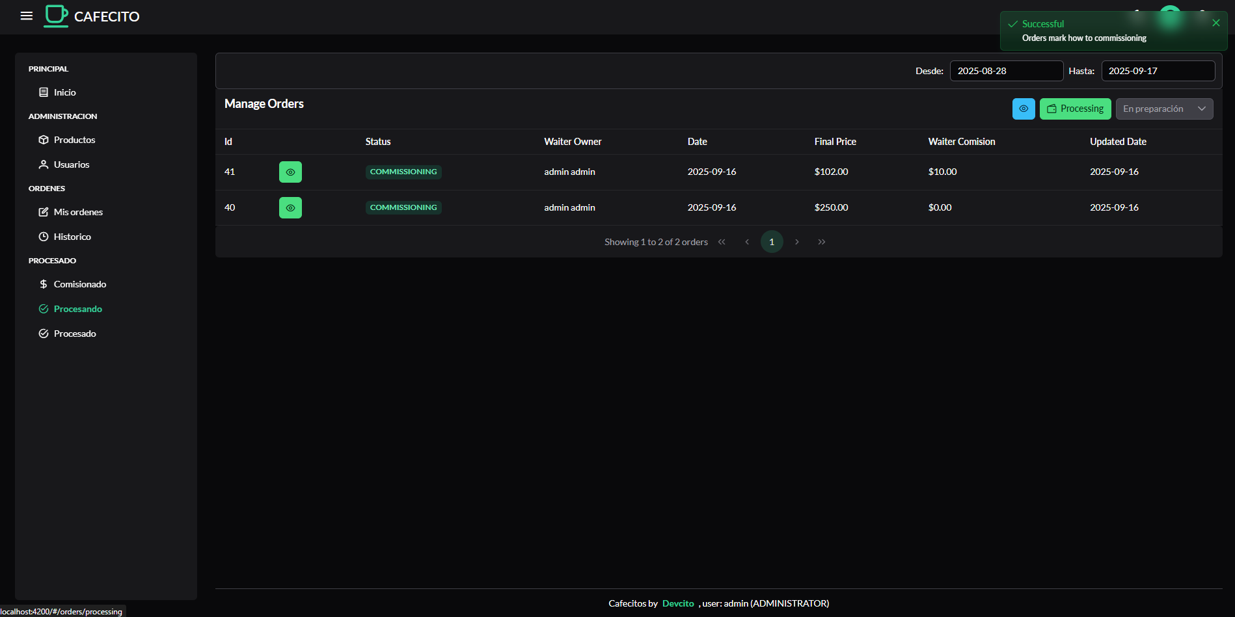Jump to last page of orders

click(821, 242)
